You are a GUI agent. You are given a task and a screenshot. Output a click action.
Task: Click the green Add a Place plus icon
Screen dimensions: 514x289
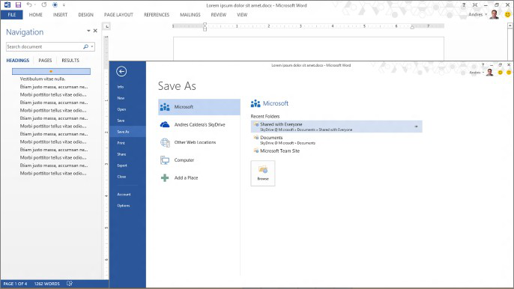point(165,178)
